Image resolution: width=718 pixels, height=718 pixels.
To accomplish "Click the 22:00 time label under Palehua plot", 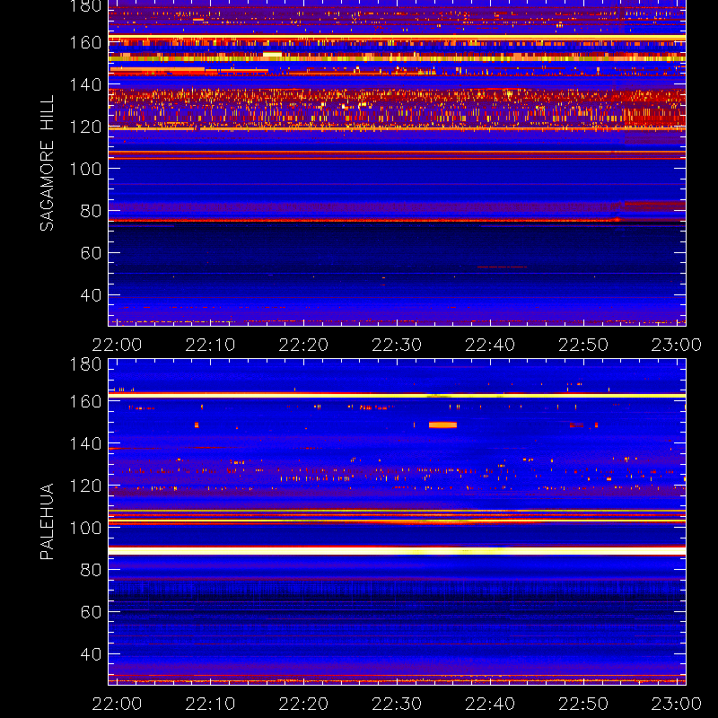I will tap(117, 704).
